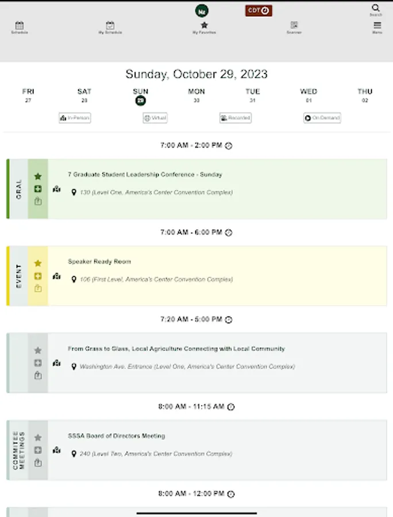Switch to My Schedule tab
The image size is (393, 517).
(x=110, y=27)
